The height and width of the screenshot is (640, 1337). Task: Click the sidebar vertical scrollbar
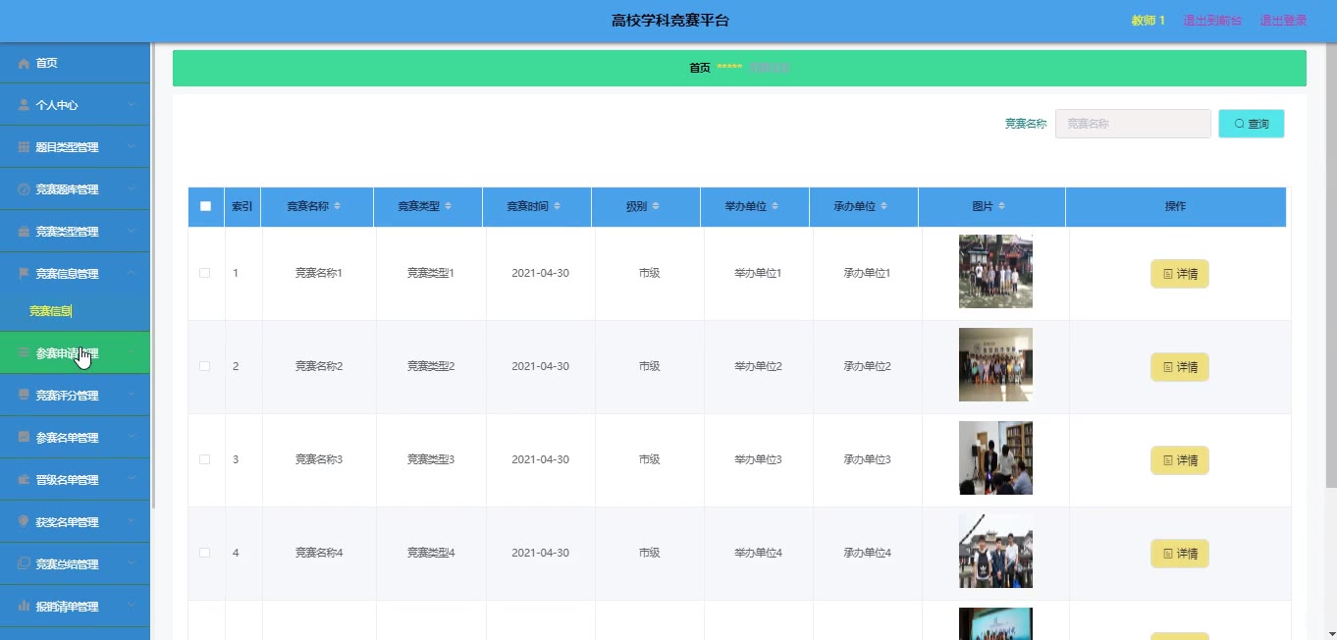click(153, 275)
